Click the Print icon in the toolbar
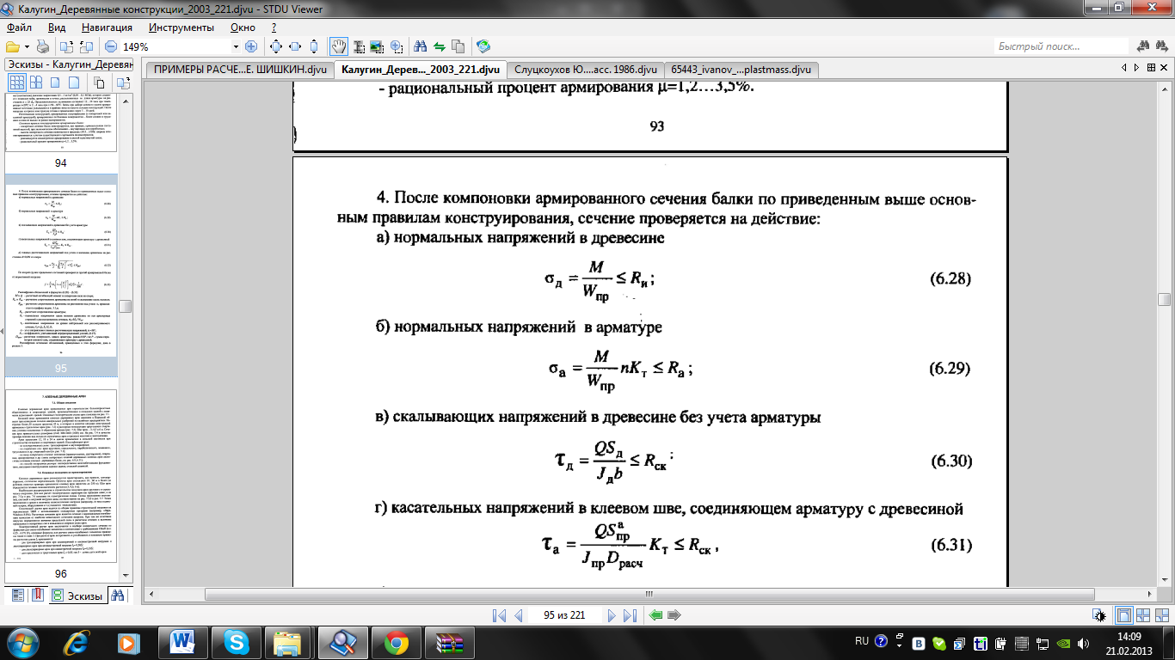Image resolution: width=1175 pixels, height=660 pixels. coord(42,46)
